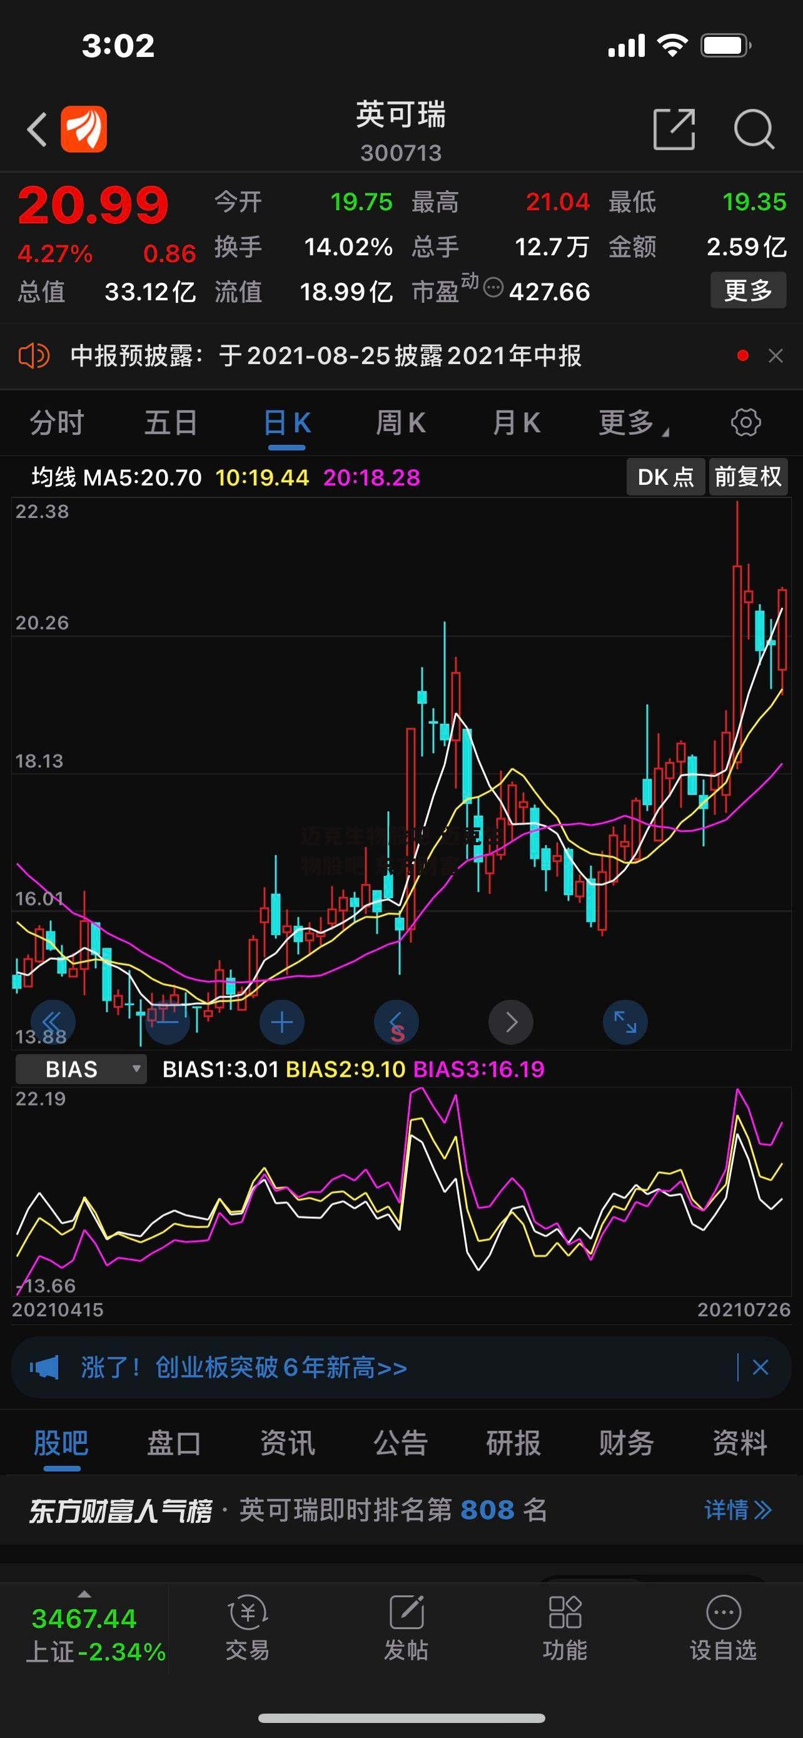Image resolution: width=803 pixels, height=1738 pixels.
Task: Open the 公告 tab
Action: click(x=400, y=1445)
